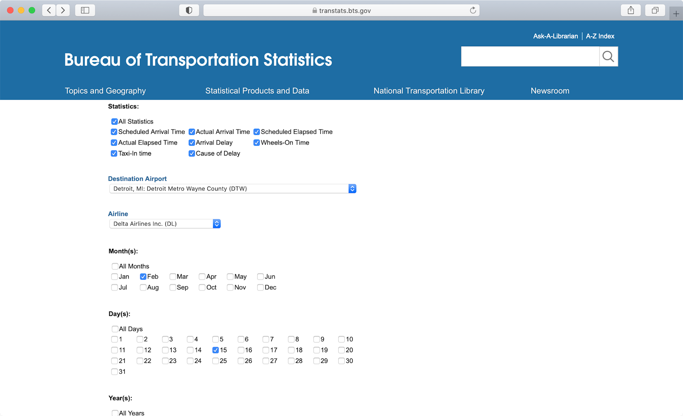Check the Jul month checkbox
The height and width of the screenshot is (416, 683).
coord(114,287)
